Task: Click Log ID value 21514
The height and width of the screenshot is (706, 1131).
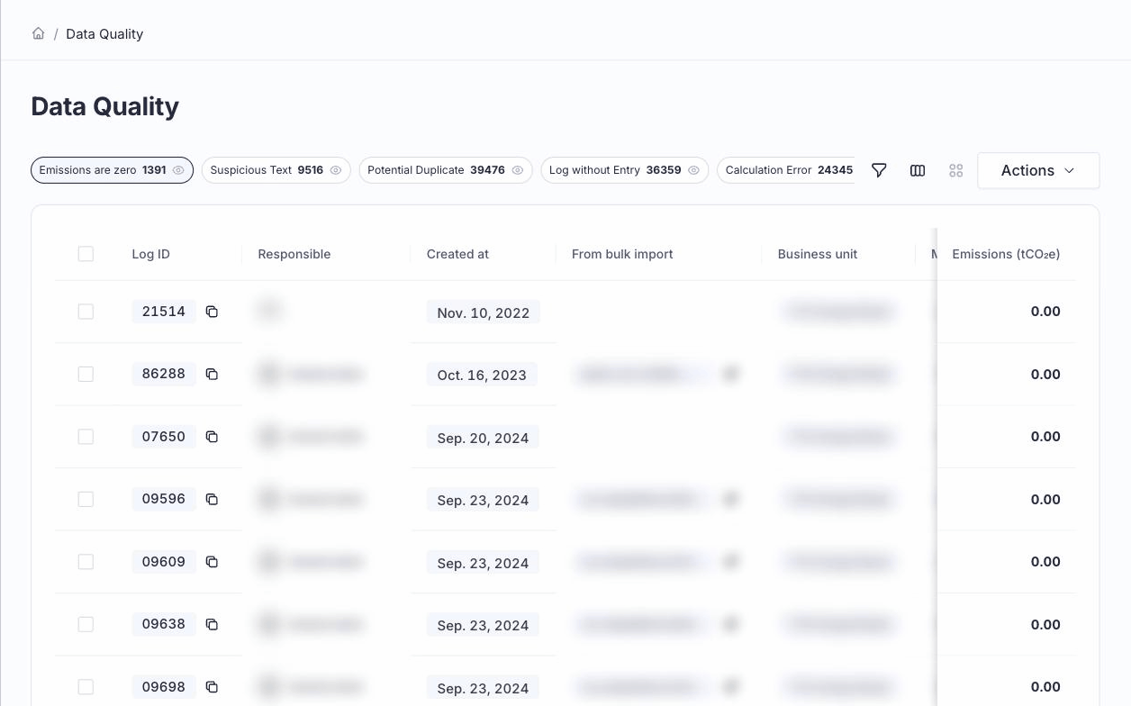Action: point(164,312)
